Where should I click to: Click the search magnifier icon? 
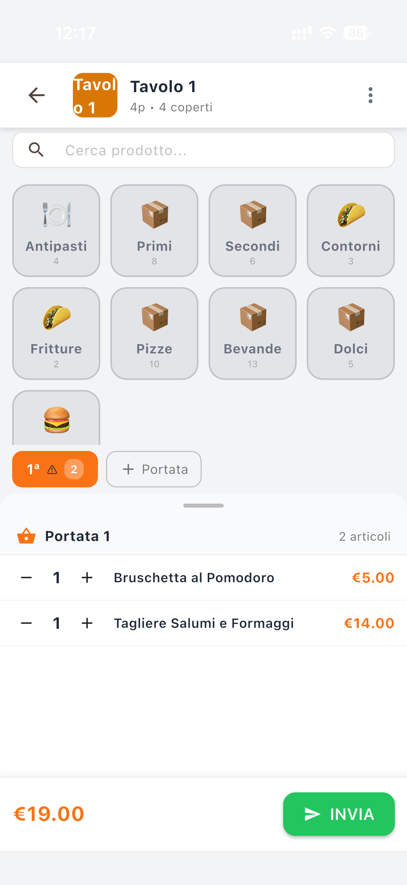(36, 150)
